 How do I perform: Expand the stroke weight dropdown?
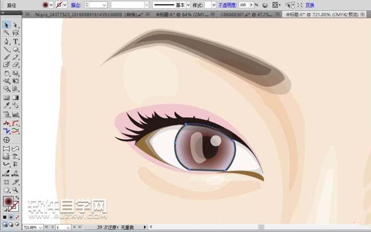click(x=104, y=5)
